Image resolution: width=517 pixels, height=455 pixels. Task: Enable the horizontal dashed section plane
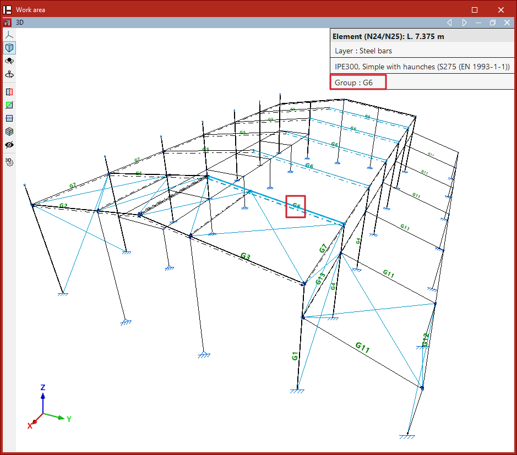click(x=9, y=118)
